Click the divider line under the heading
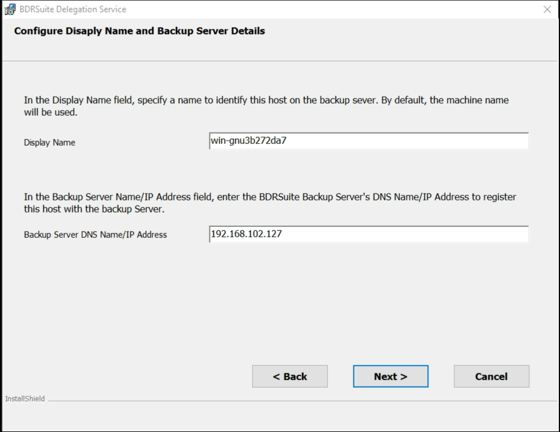This screenshot has height=432, width=560. [280, 61]
